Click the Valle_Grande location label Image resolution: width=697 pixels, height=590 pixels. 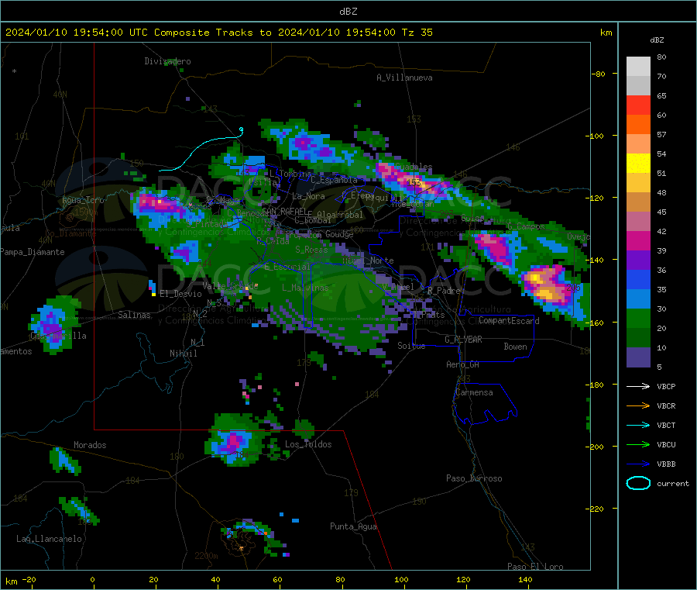tap(230, 286)
